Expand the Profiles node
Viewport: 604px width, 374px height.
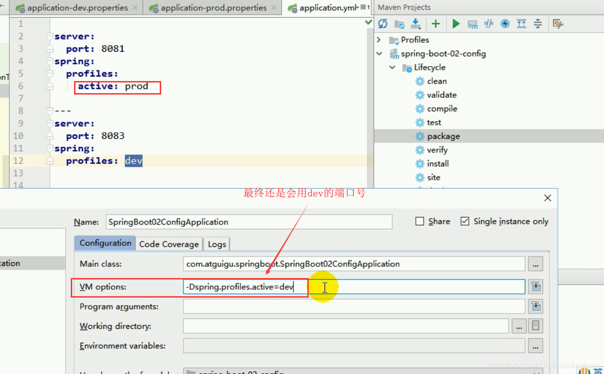379,40
